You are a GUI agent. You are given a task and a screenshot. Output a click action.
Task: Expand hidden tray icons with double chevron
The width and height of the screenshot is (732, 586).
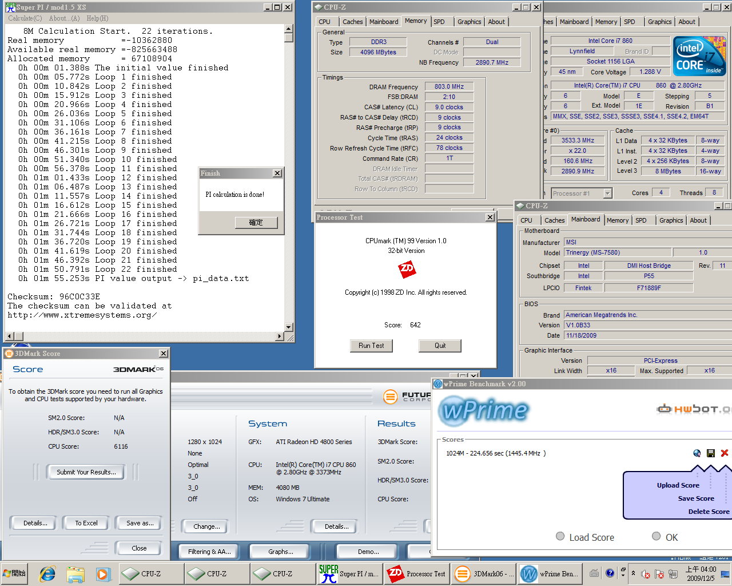tap(633, 573)
